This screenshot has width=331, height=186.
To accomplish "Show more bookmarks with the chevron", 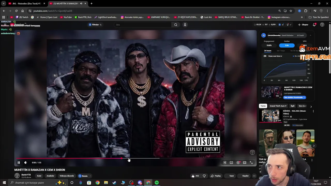I will [x=302, y=17].
